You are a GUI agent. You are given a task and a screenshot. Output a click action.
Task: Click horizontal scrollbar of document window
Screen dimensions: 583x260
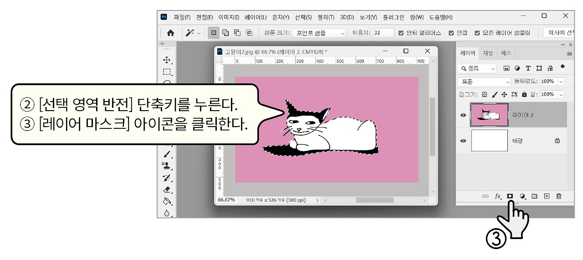(x=374, y=200)
